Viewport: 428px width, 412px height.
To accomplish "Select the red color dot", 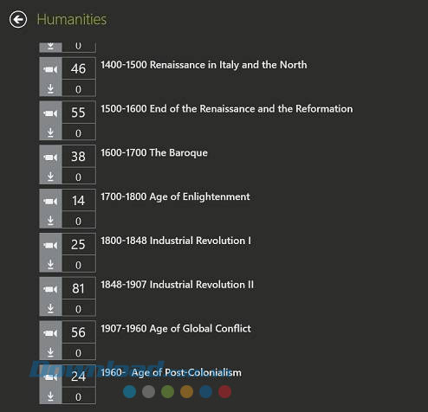I will coord(224,392).
